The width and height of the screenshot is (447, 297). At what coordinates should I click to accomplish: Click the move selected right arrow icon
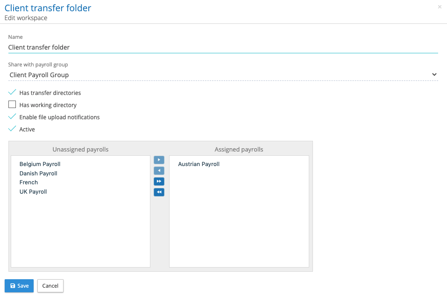pyautogui.click(x=159, y=160)
